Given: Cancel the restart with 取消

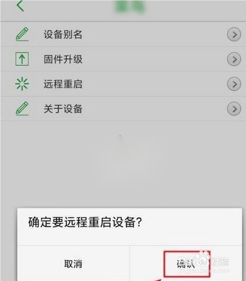Looking at the screenshot, I should (73, 263).
